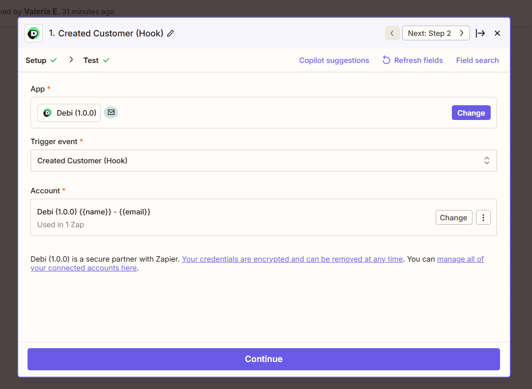Screen dimensions: 532x389
Task: Click the Valeria E. name in the background
Action: tap(42, 11)
